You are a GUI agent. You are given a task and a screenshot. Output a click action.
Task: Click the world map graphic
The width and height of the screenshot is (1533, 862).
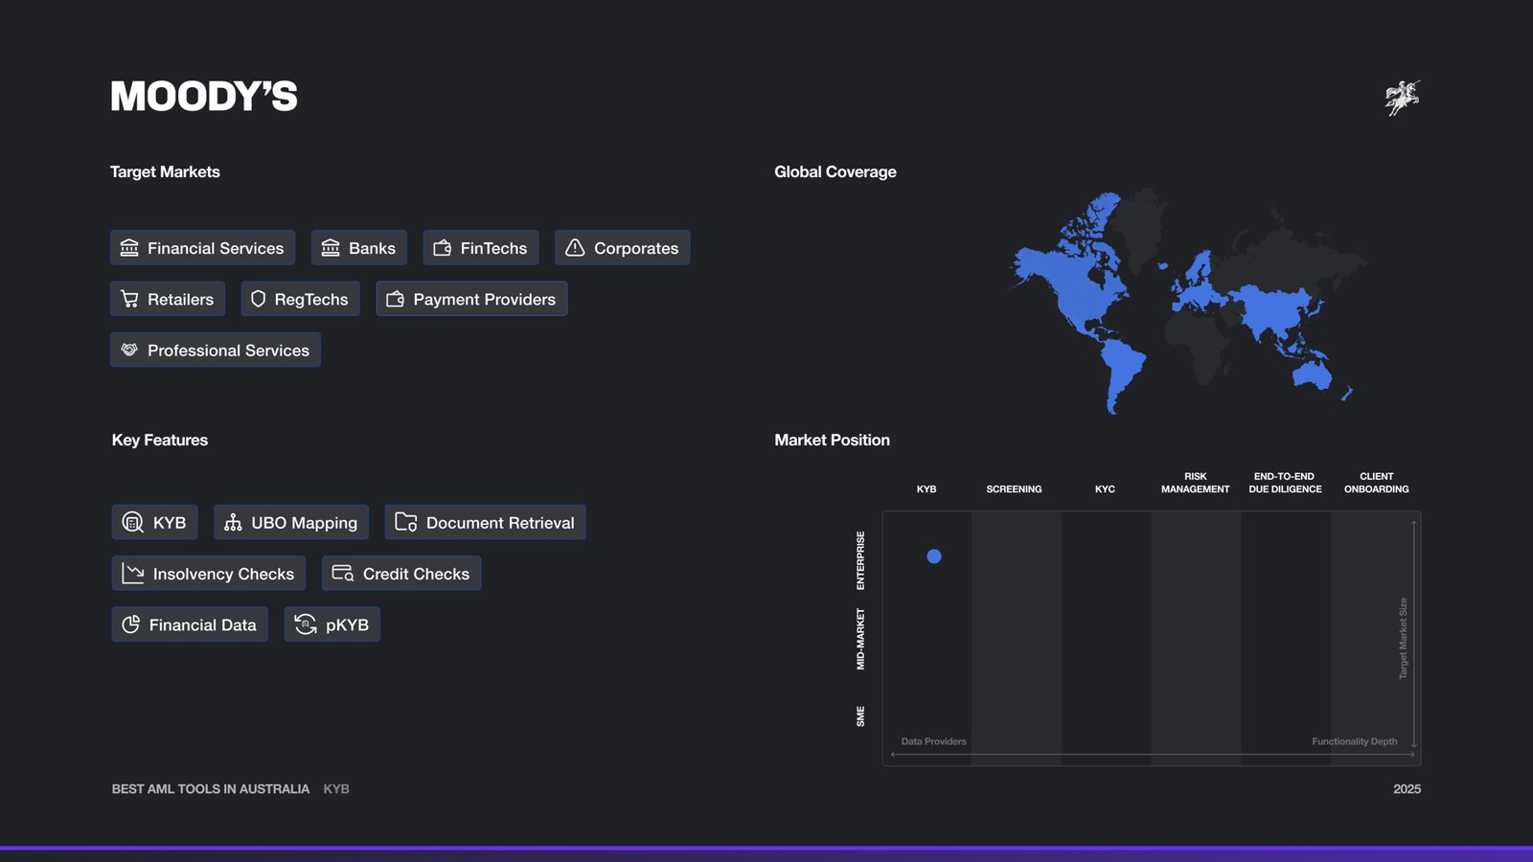click(1188, 300)
